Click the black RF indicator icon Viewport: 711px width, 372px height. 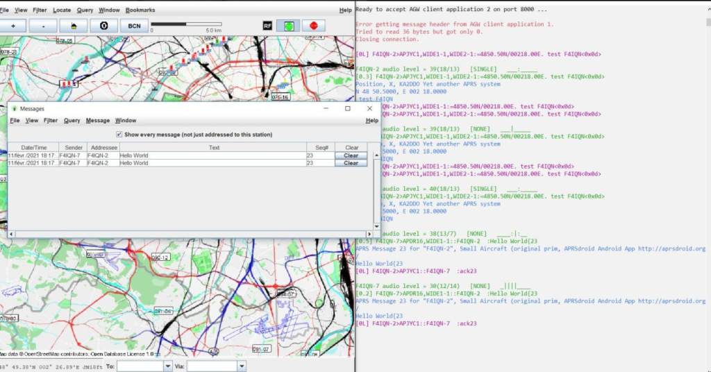pyautogui.click(x=267, y=26)
